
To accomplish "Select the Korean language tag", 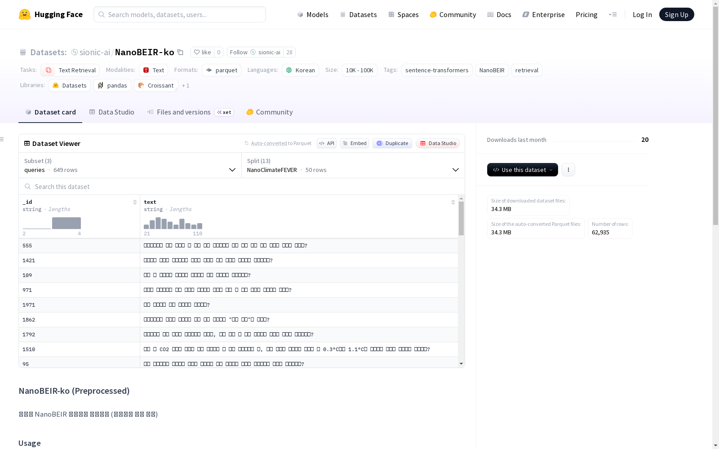I will point(300,70).
